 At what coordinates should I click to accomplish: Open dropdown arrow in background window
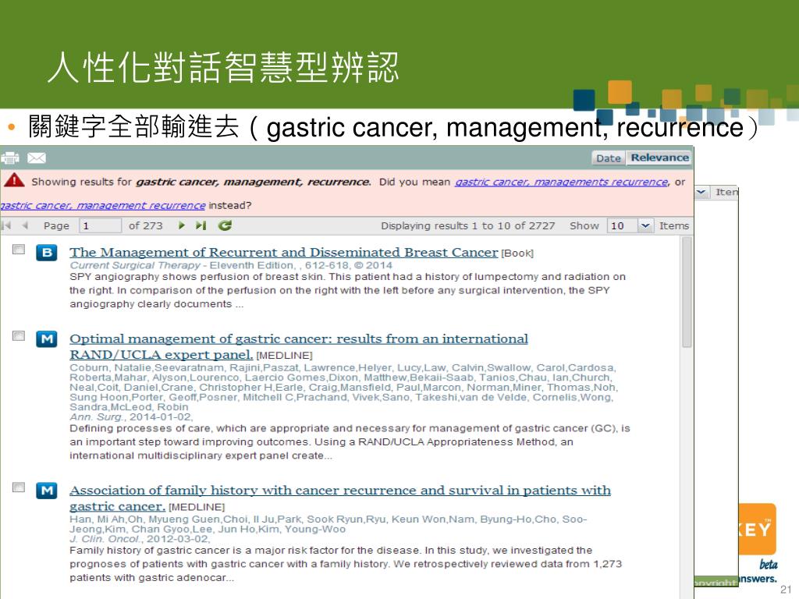701,192
